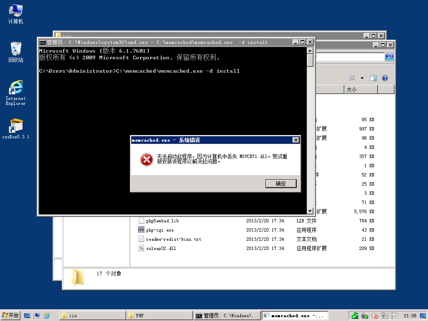Click the 21:06 system clock
428x321 pixels.
410,316
